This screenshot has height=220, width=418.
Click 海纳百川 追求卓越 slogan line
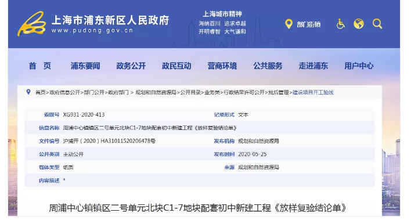click(222, 23)
